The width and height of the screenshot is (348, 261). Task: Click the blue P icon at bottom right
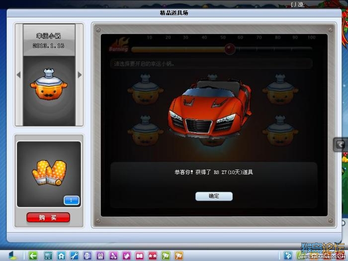coord(288,256)
